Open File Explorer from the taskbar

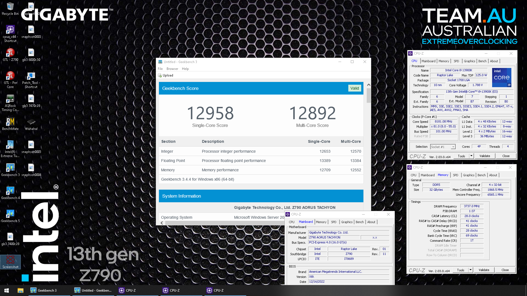click(20, 290)
